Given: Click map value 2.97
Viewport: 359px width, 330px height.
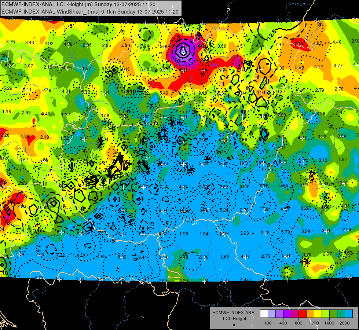Looking at the screenshot, I should coord(327,254).
